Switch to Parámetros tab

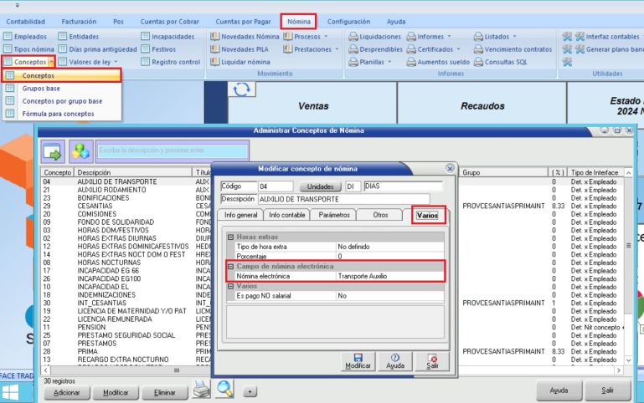tap(334, 215)
